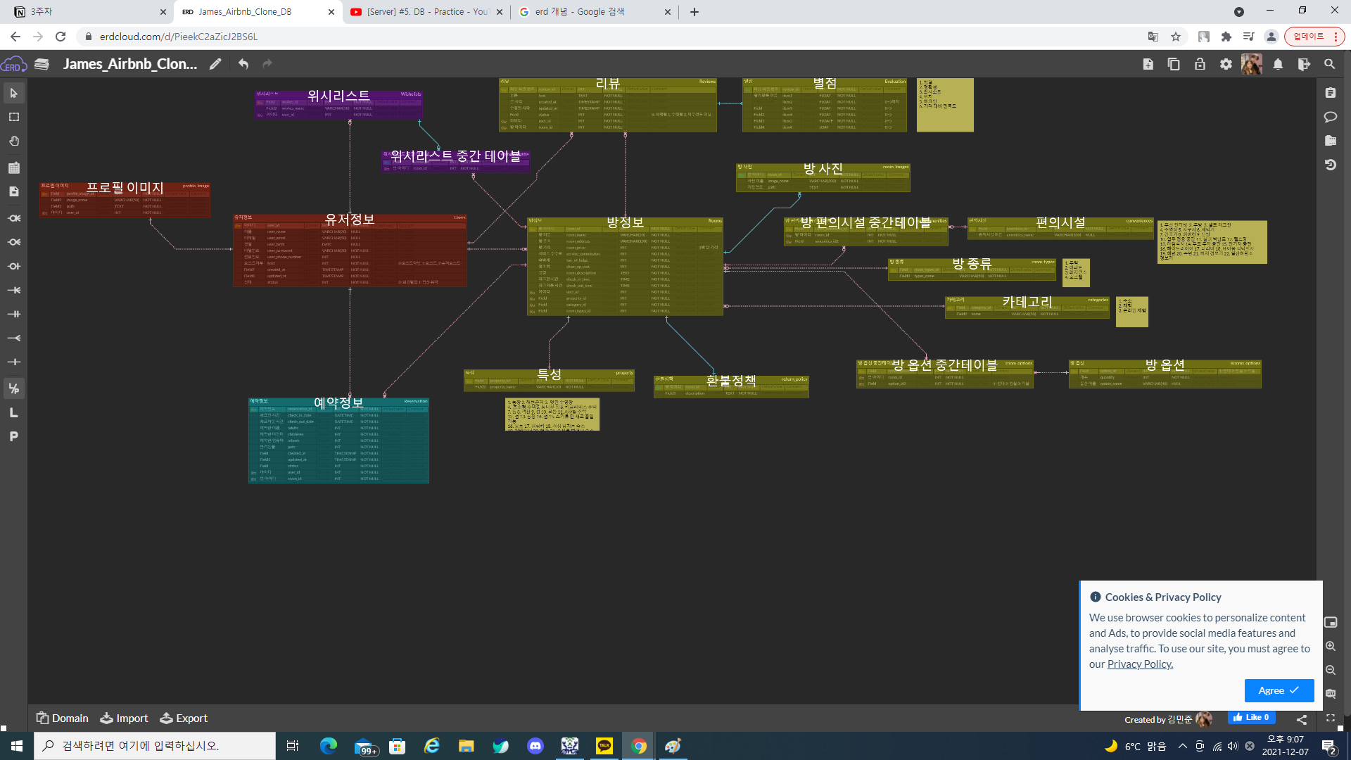Select the pointer tool in left toolbar

click(x=13, y=93)
